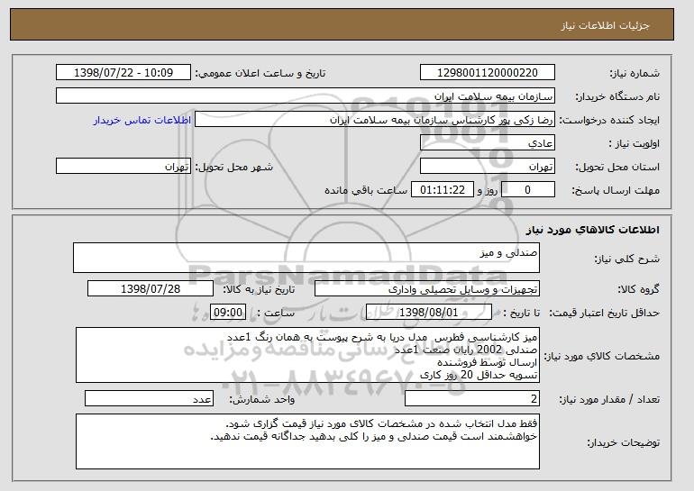Click the time field 09:00
Viewport: 694px width, 491px height.
pos(228,313)
